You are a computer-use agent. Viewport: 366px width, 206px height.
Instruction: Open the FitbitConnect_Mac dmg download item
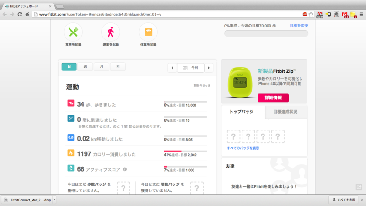click(x=28, y=200)
